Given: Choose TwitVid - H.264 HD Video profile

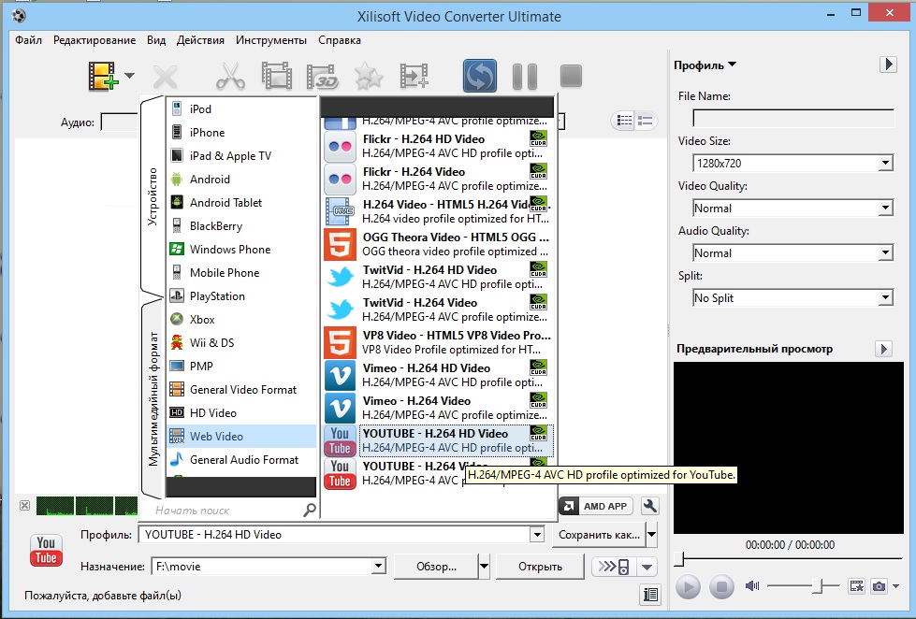Looking at the screenshot, I should click(x=437, y=277).
